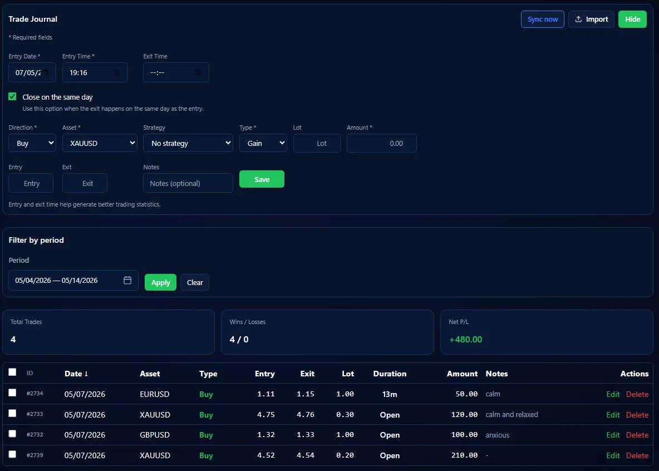Click the Total Trades value 4
Screen dimensions: 659x471
(x=13, y=340)
